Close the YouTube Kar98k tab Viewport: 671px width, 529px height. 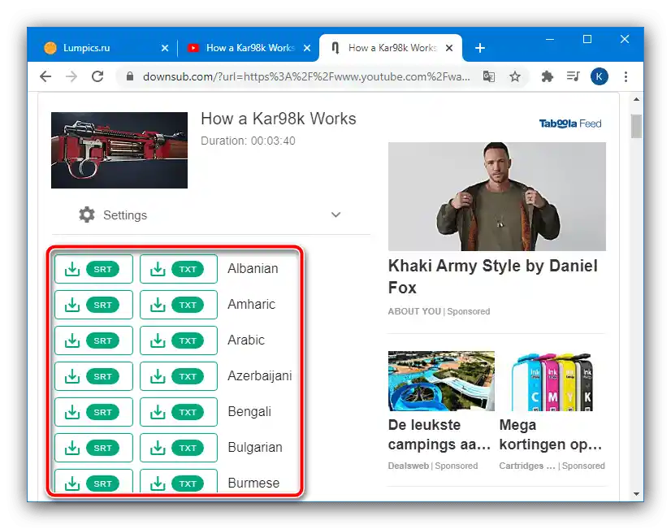point(307,48)
